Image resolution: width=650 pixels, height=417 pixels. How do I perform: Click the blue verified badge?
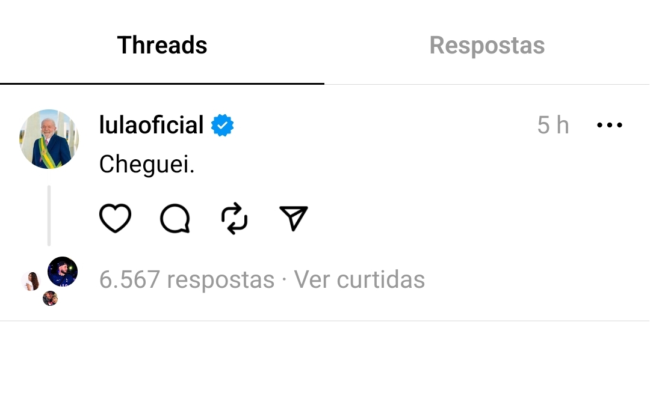[x=222, y=125]
